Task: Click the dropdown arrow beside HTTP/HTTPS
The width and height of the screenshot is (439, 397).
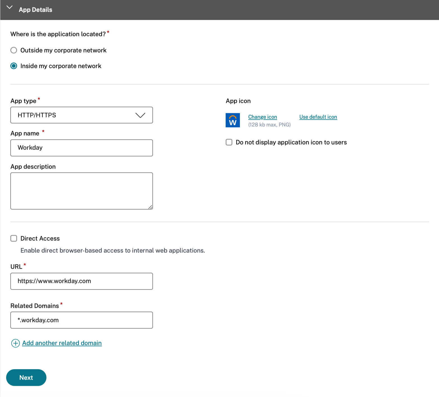Action: (140, 115)
